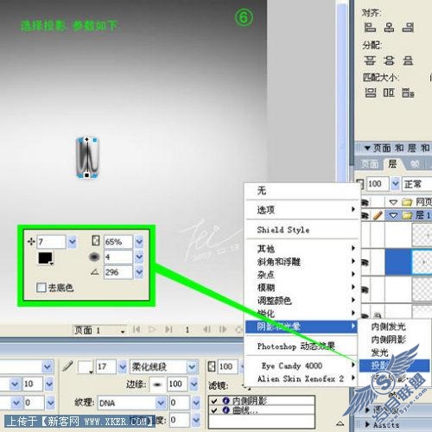Step forward to the next frame
Image resolution: width=432 pixels, height=432 pixels.
pos(223,329)
